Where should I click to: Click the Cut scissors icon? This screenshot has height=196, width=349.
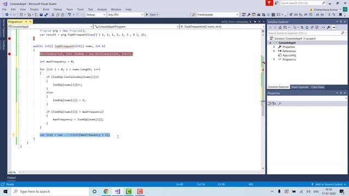click(x=53, y=15)
